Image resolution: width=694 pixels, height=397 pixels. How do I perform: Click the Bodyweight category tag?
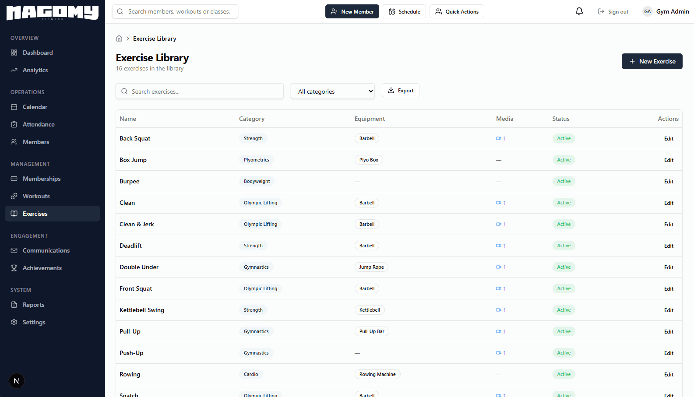257,181
